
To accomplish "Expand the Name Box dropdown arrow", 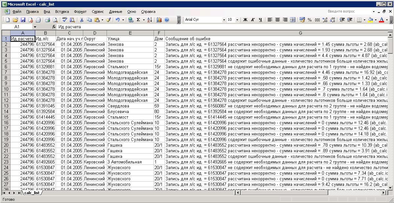I will click(x=35, y=27).
